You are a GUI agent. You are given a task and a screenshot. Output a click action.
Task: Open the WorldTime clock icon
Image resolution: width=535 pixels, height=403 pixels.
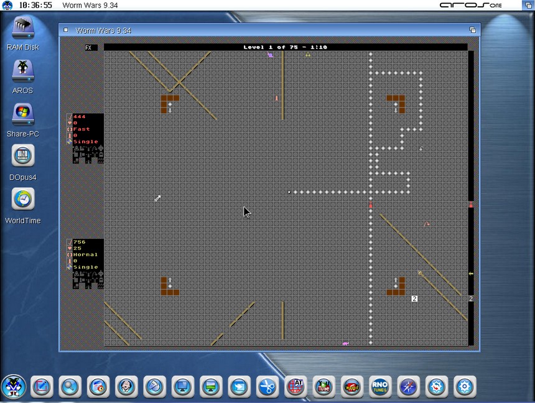(x=23, y=201)
